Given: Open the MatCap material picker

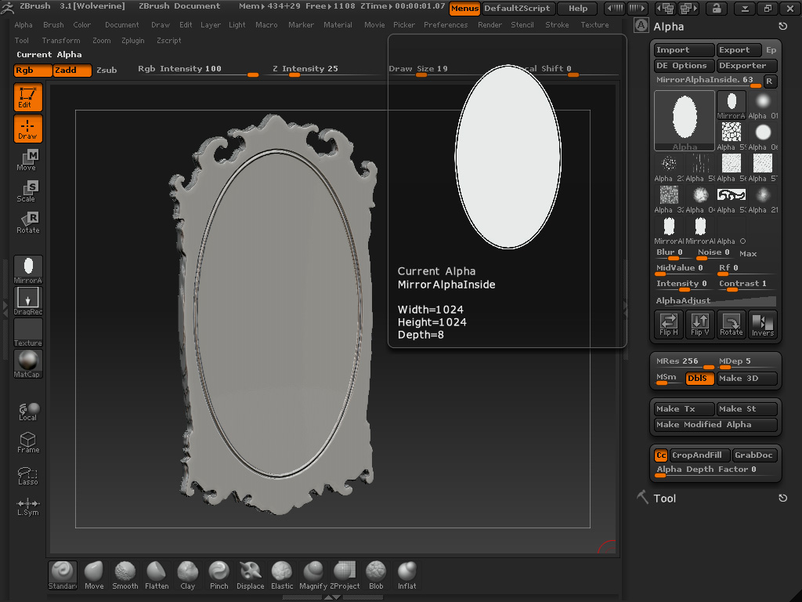Looking at the screenshot, I should tap(27, 364).
